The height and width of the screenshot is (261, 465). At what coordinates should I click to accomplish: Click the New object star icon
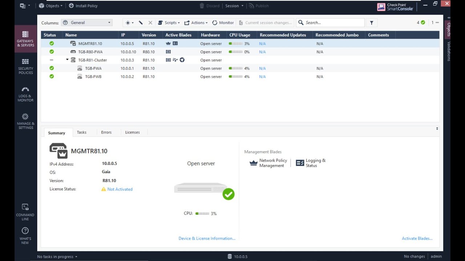[x=128, y=22]
